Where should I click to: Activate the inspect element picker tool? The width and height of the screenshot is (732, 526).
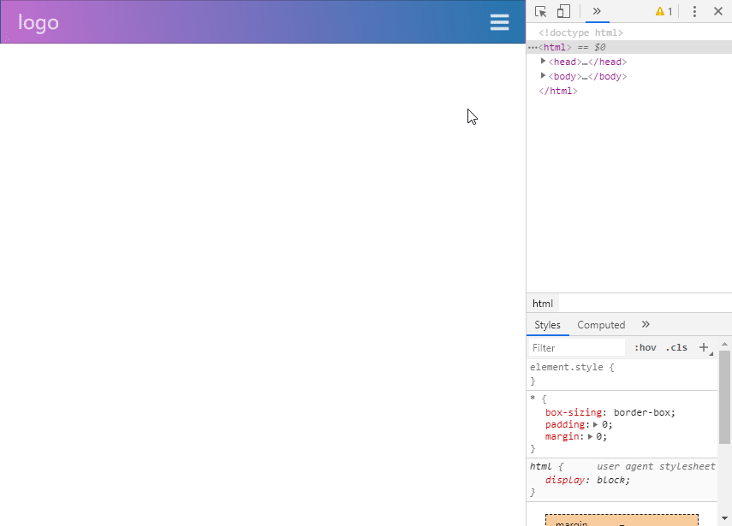coord(540,12)
